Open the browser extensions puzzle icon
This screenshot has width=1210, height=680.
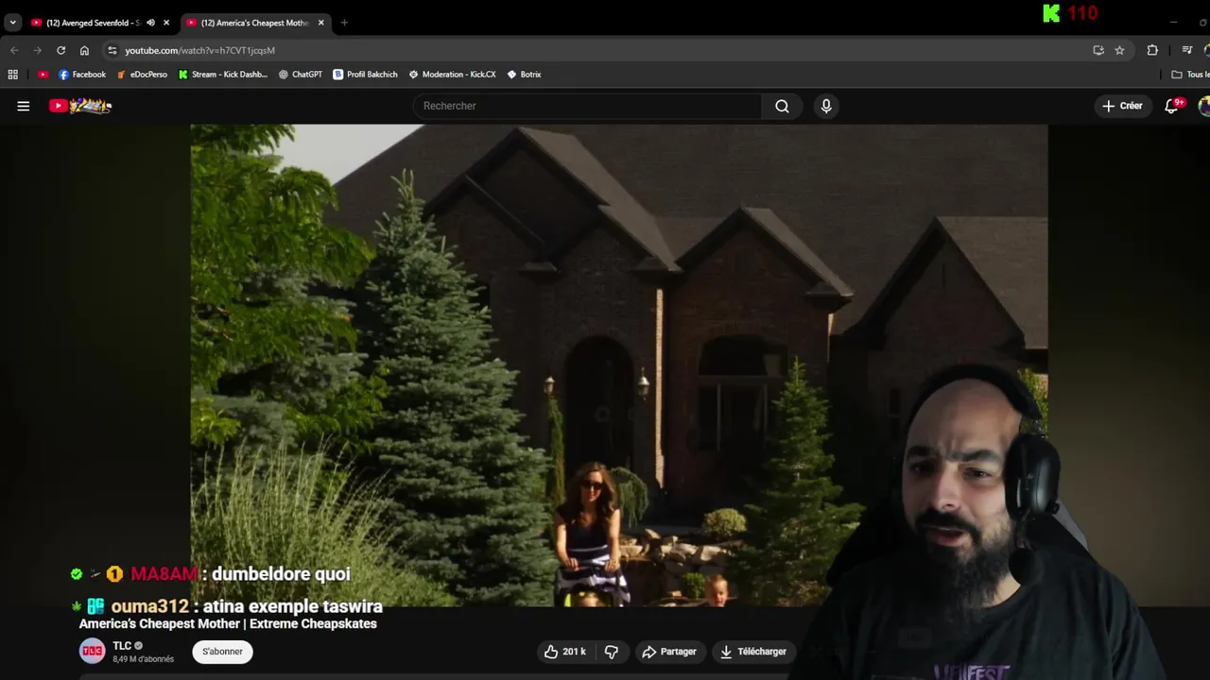pyautogui.click(x=1152, y=50)
